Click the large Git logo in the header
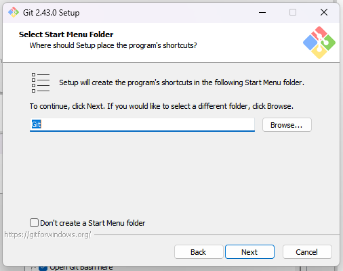Viewport: 343px width, 271px height. click(319, 43)
